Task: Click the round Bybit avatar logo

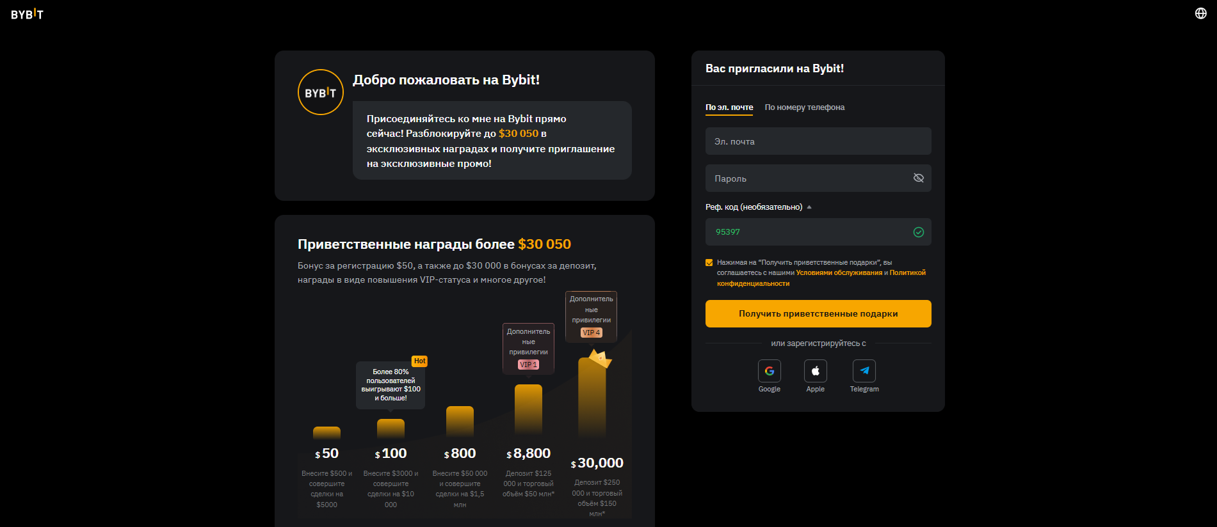Action: (x=321, y=92)
